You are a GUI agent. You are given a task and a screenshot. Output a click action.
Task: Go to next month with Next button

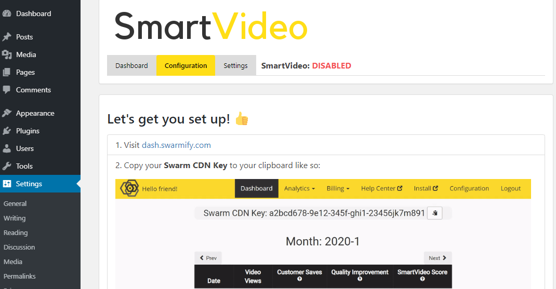[438, 258]
